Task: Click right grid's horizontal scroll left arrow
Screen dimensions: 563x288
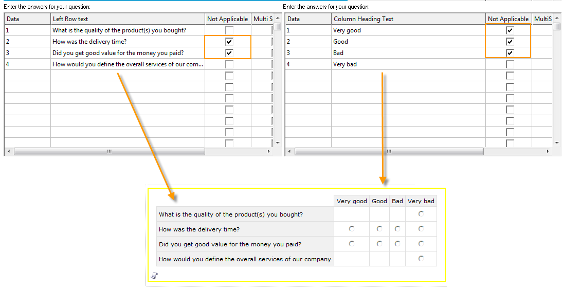Action: [x=289, y=152]
